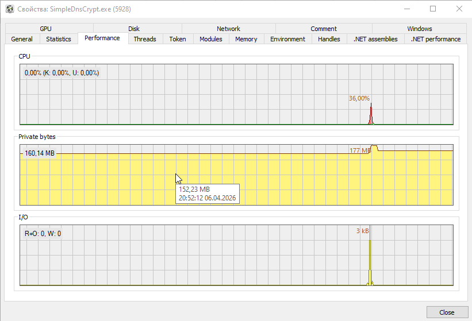Screen dimensions: 472x321
Task: Open the Network tab
Action: 228,29
